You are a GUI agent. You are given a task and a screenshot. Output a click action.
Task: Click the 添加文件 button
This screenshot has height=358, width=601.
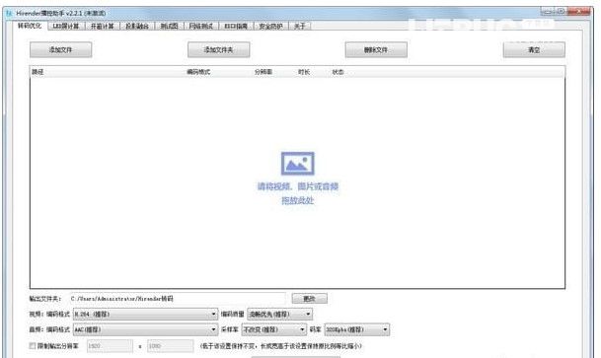[x=60, y=49]
